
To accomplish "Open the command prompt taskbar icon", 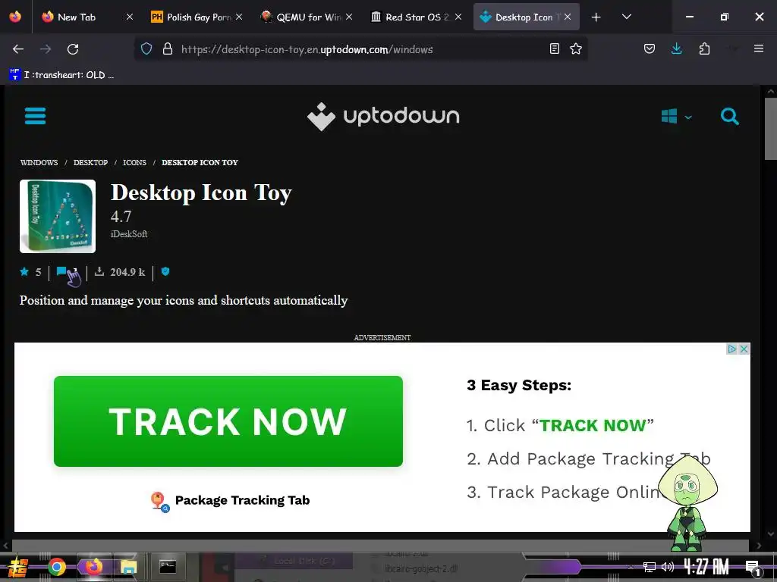I will [x=168, y=567].
